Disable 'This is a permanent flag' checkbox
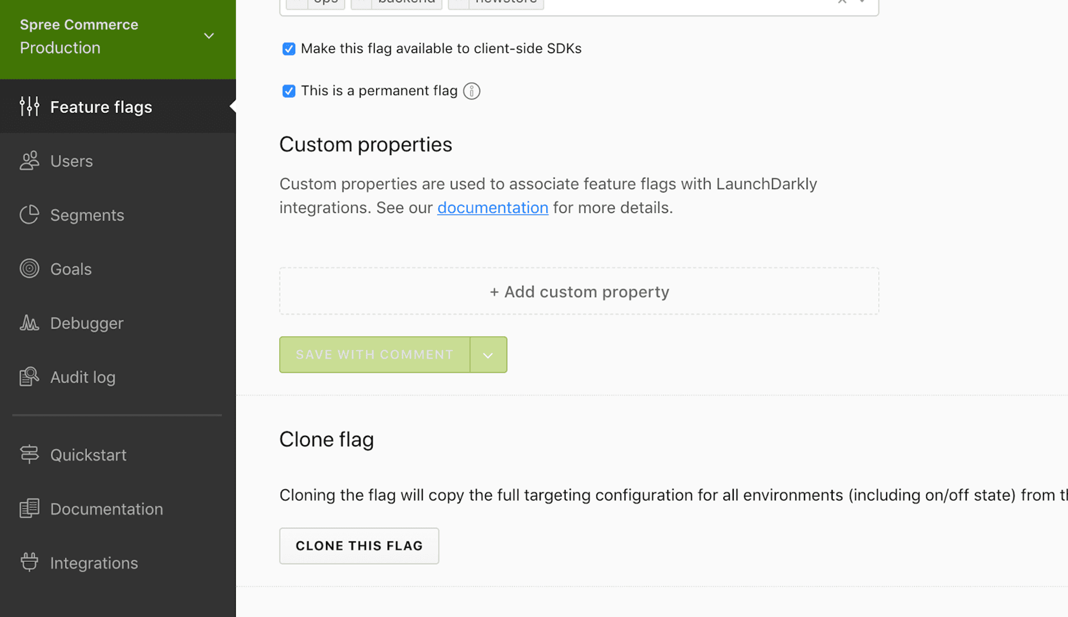 [x=289, y=91]
